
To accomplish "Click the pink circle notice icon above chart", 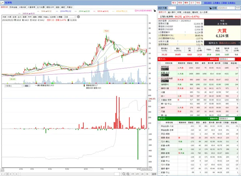I will click(x=136, y=11).
